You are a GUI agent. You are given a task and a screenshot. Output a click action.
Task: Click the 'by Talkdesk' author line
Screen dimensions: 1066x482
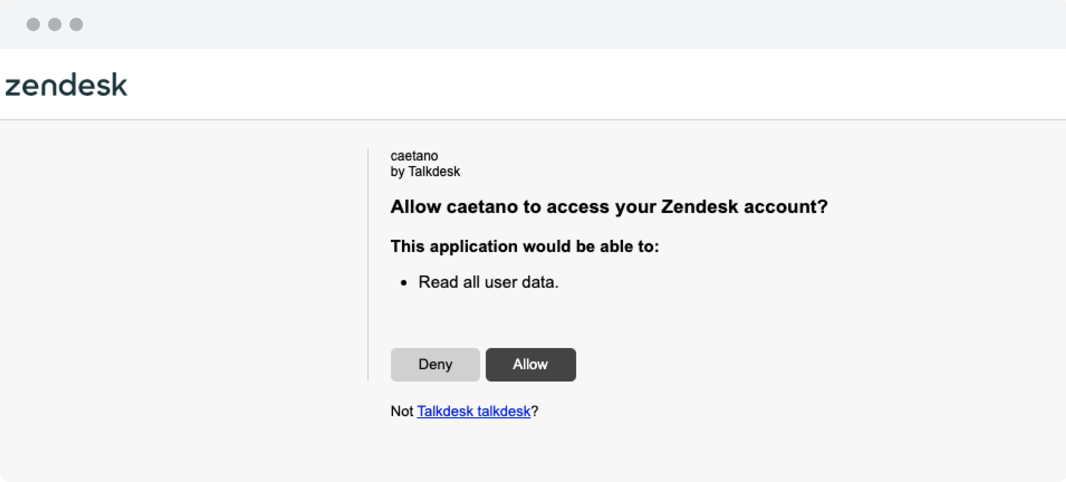pos(425,171)
